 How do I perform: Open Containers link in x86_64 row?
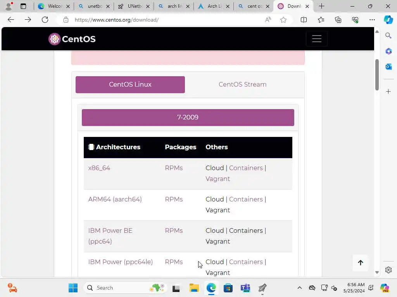(x=246, y=168)
